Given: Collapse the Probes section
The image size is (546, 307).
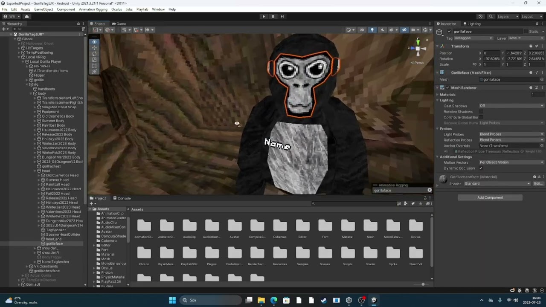Looking at the screenshot, I should point(438,129).
